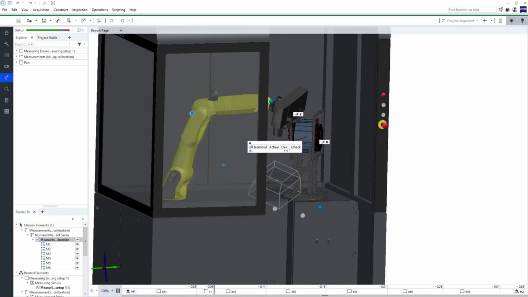Image resolution: width=528 pixels, height=297 pixels.
Task: Toggle visibility eye for M1 measurement
Action: 77,244
